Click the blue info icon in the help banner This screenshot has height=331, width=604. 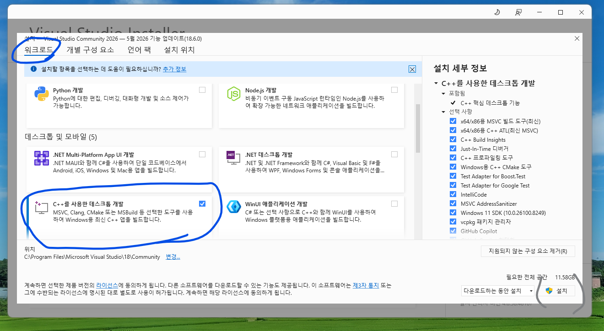click(x=33, y=69)
